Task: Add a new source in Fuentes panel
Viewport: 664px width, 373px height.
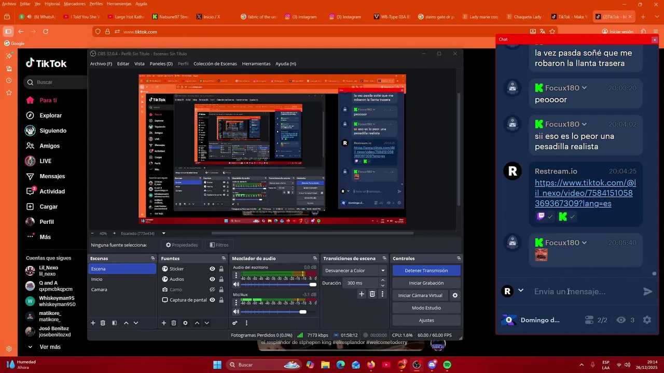Action: point(164,323)
